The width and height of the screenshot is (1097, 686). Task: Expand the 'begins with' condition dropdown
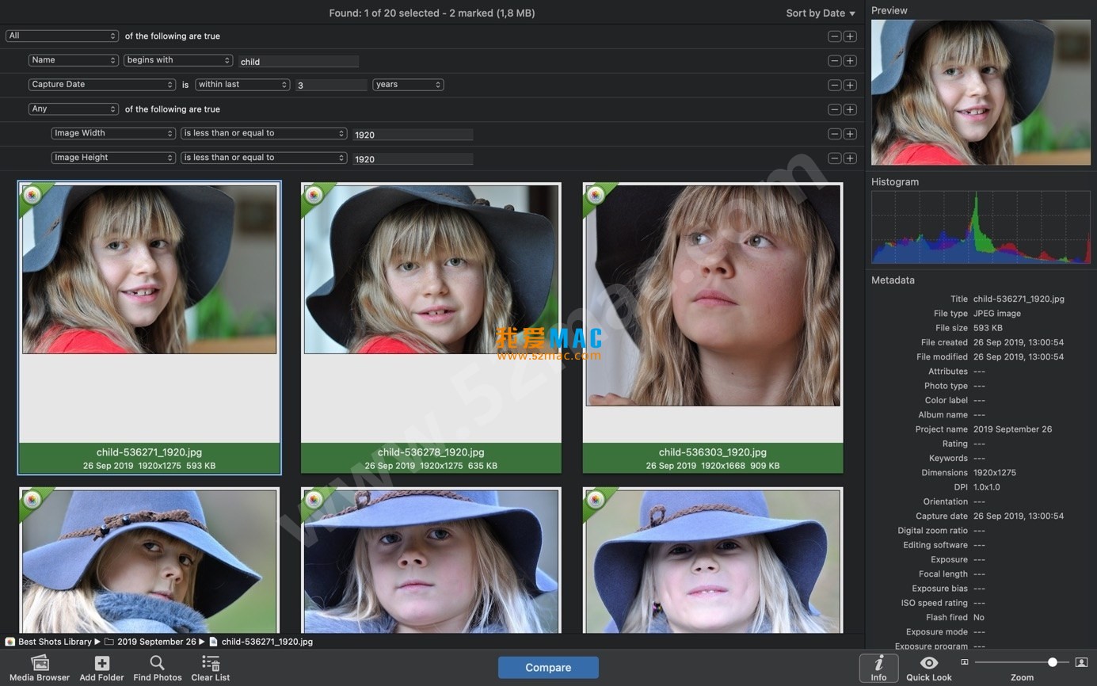coord(178,60)
